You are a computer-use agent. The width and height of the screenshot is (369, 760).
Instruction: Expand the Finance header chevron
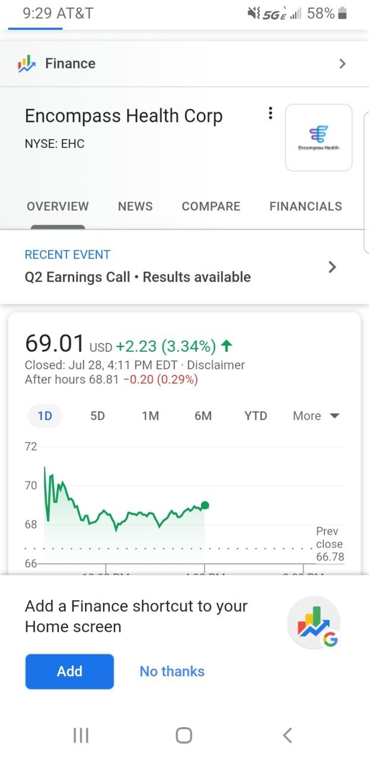[x=342, y=64]
